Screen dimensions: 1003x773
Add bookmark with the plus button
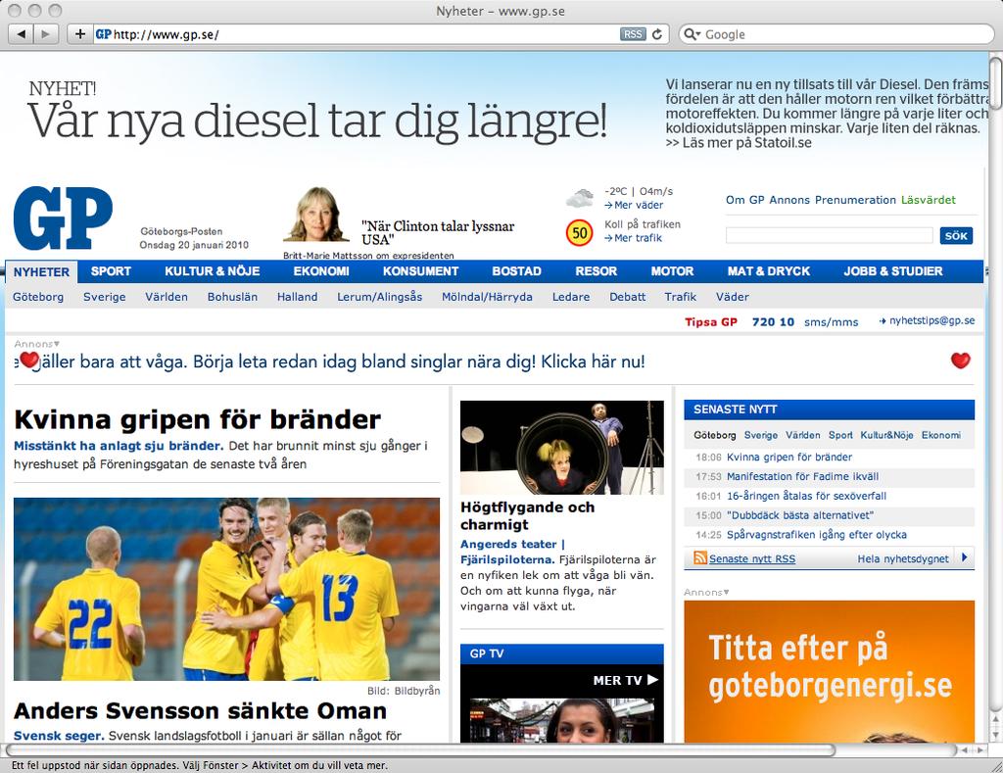click(x=80, y=34)
